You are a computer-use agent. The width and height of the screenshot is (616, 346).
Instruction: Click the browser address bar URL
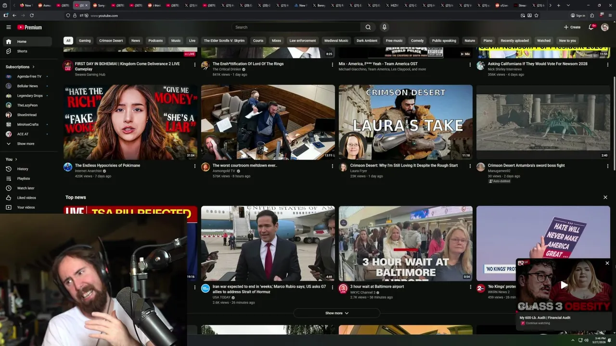point(104,15)
